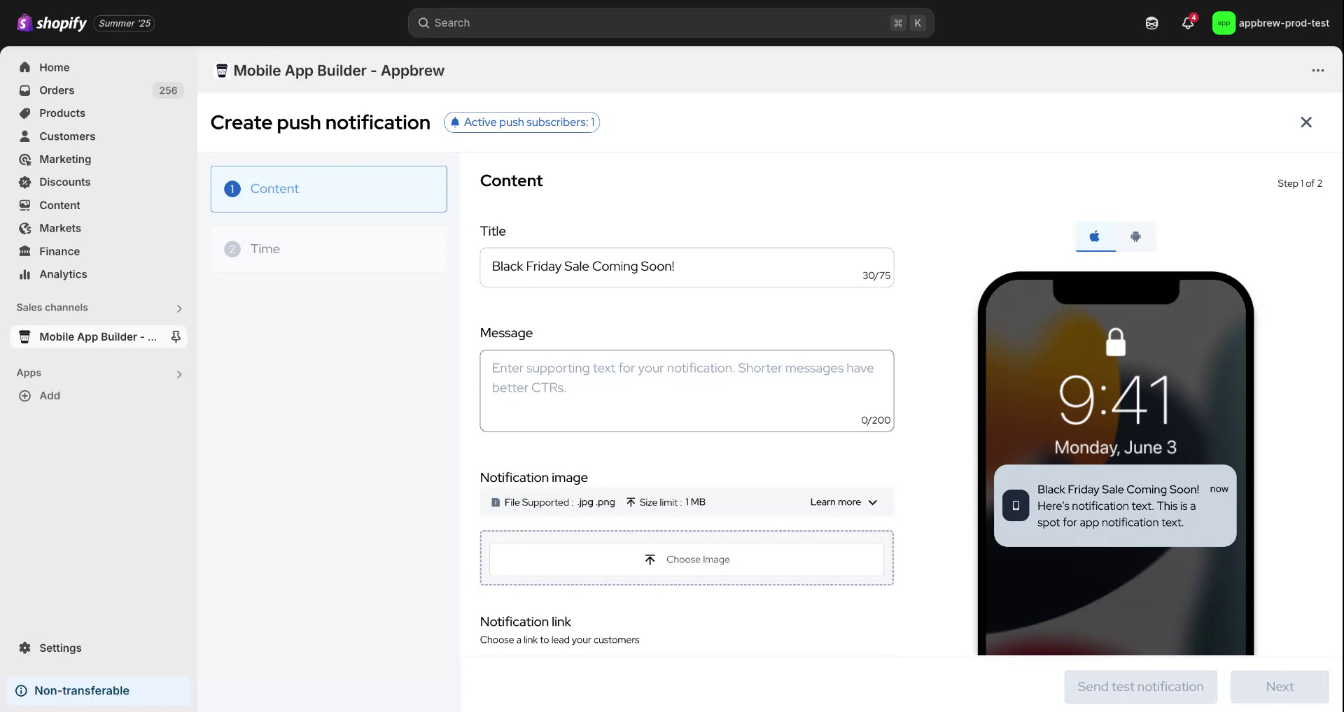Unpin Mobile App Builder from sales channels
Image resolution: width=1344 pixels, height=712 pixels.
(176, 336)
